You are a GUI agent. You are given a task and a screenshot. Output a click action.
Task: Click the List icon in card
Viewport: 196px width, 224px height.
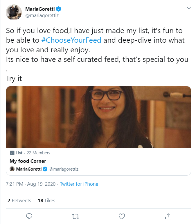tap(12, 153)
